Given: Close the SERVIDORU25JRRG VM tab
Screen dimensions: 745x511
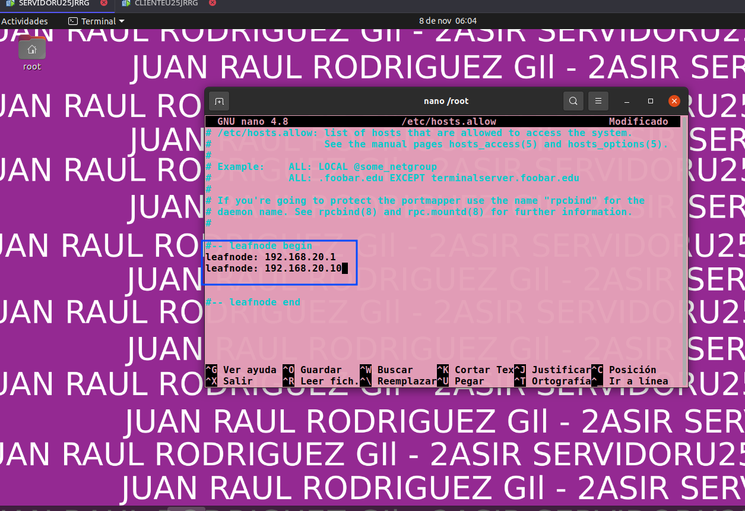Looking at the screenshot, I should (104, 3).
